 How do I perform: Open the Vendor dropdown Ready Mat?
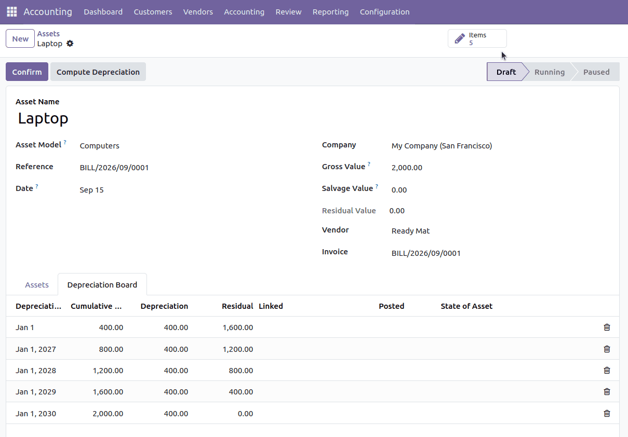[x=500, y=231]
